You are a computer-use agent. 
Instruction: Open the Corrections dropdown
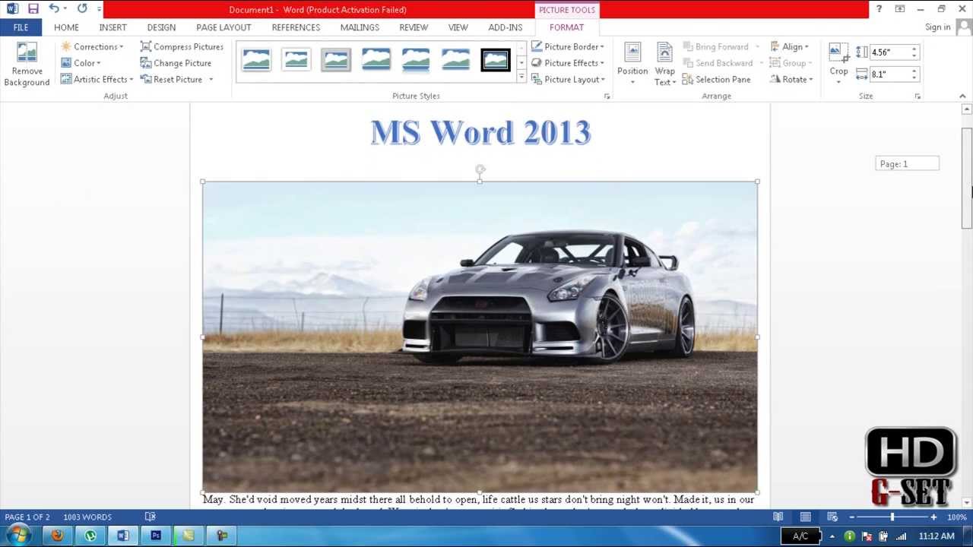[x=92, y=46]
